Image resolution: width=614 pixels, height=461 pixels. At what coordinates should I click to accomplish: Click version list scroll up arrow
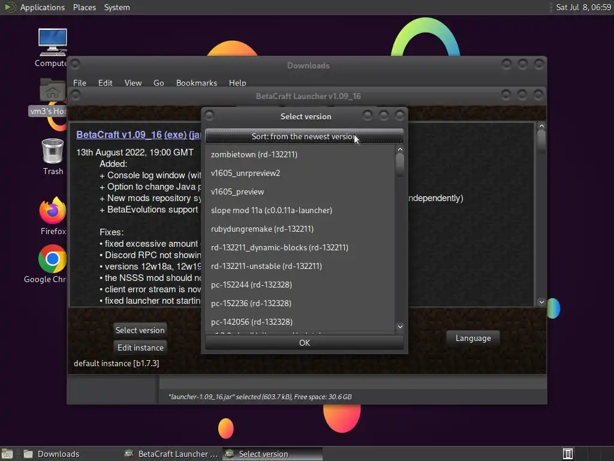click(x=400, y=149)
